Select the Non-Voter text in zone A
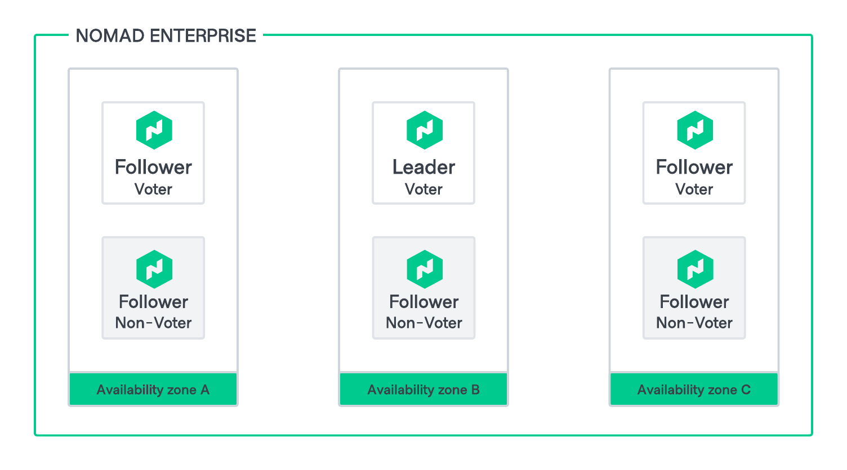The height and width of the screenshot is (470, 847). tap(153, 323)
